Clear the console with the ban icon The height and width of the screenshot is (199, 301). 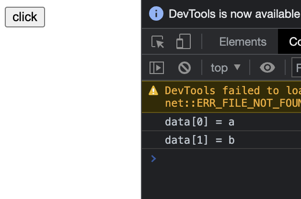[185, 68]
